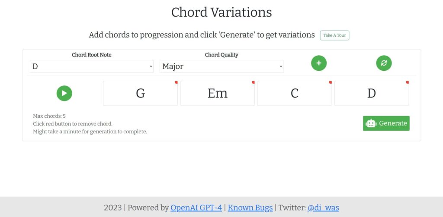The width and height of the screenshot is (443, 217).
Task: Remove the D chord via red corner
Action: tap(407, 82)
